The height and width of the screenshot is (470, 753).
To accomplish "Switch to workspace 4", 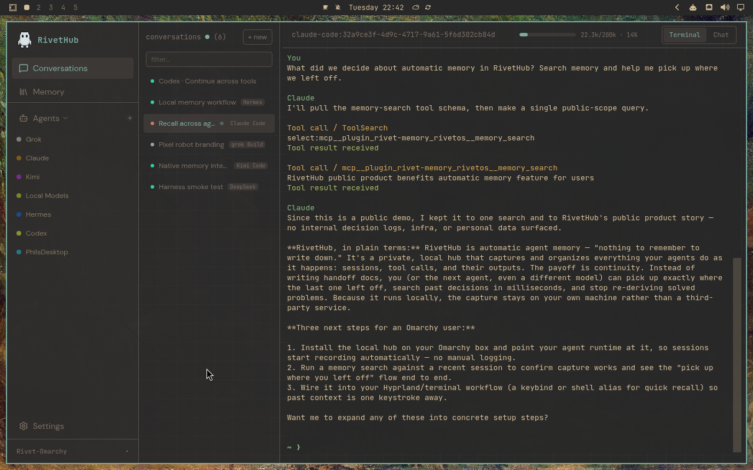I will point(64,8).
